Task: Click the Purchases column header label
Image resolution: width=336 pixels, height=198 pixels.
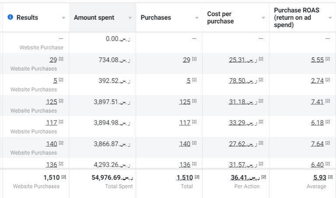Action: [156, 17]
